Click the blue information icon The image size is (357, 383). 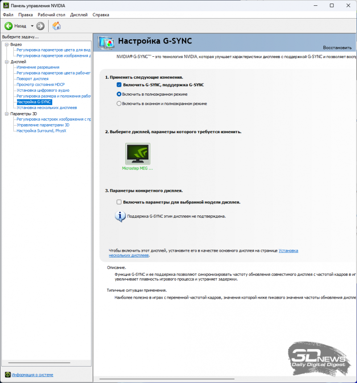(x=120, y=216)
